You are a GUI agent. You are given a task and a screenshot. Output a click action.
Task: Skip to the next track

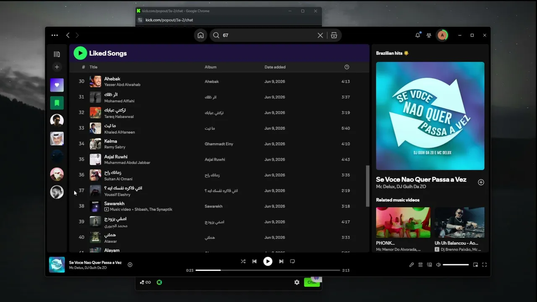(281, 261)
